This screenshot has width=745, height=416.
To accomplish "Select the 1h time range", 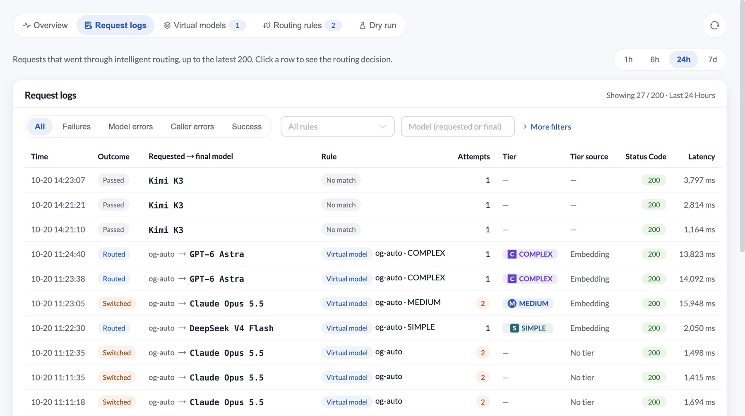I will pyautogui.click(x=628, y=60).
